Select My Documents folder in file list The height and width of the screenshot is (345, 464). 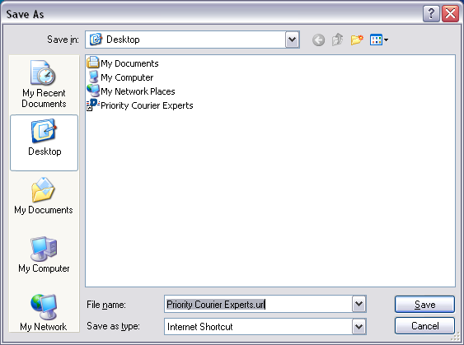tap(123, 63)
